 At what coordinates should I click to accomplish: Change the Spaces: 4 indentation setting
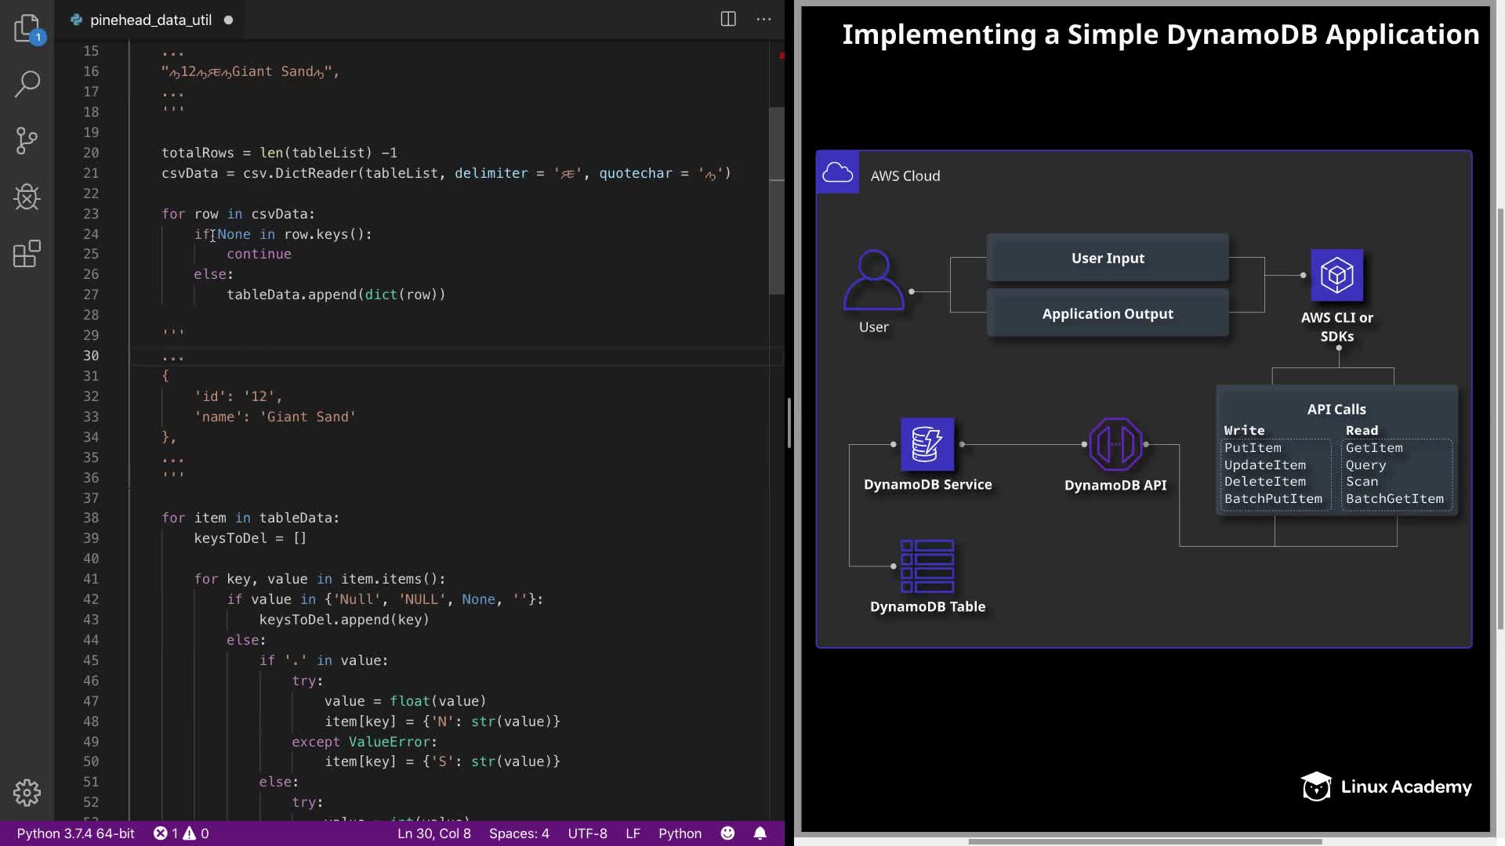(519, 833)
